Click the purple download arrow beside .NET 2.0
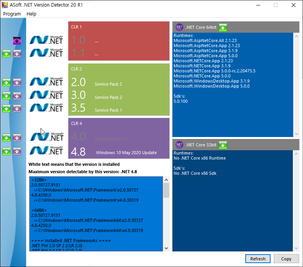This screenshot has width=303, height=267. click(x=17, y=83)
